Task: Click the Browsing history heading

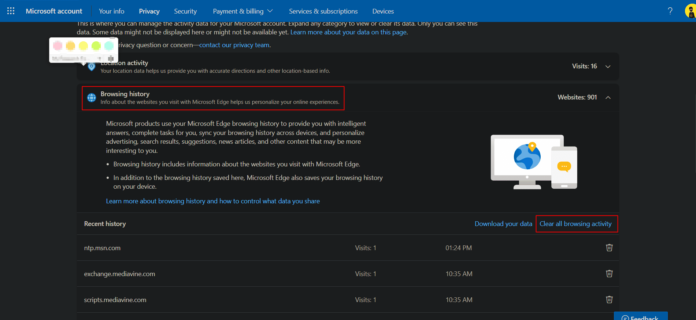Action: (125, 94)
